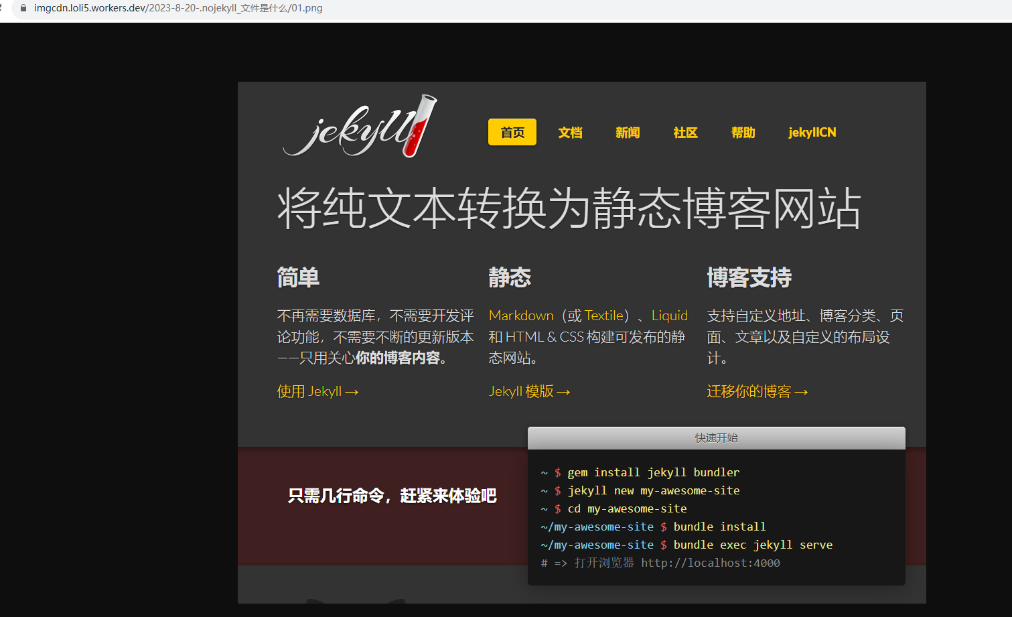Open the 帮助 navigation item
Image resolution: width=1012 pixels, height=617 pixels.
pyautogui.click(x=743, y=132)
